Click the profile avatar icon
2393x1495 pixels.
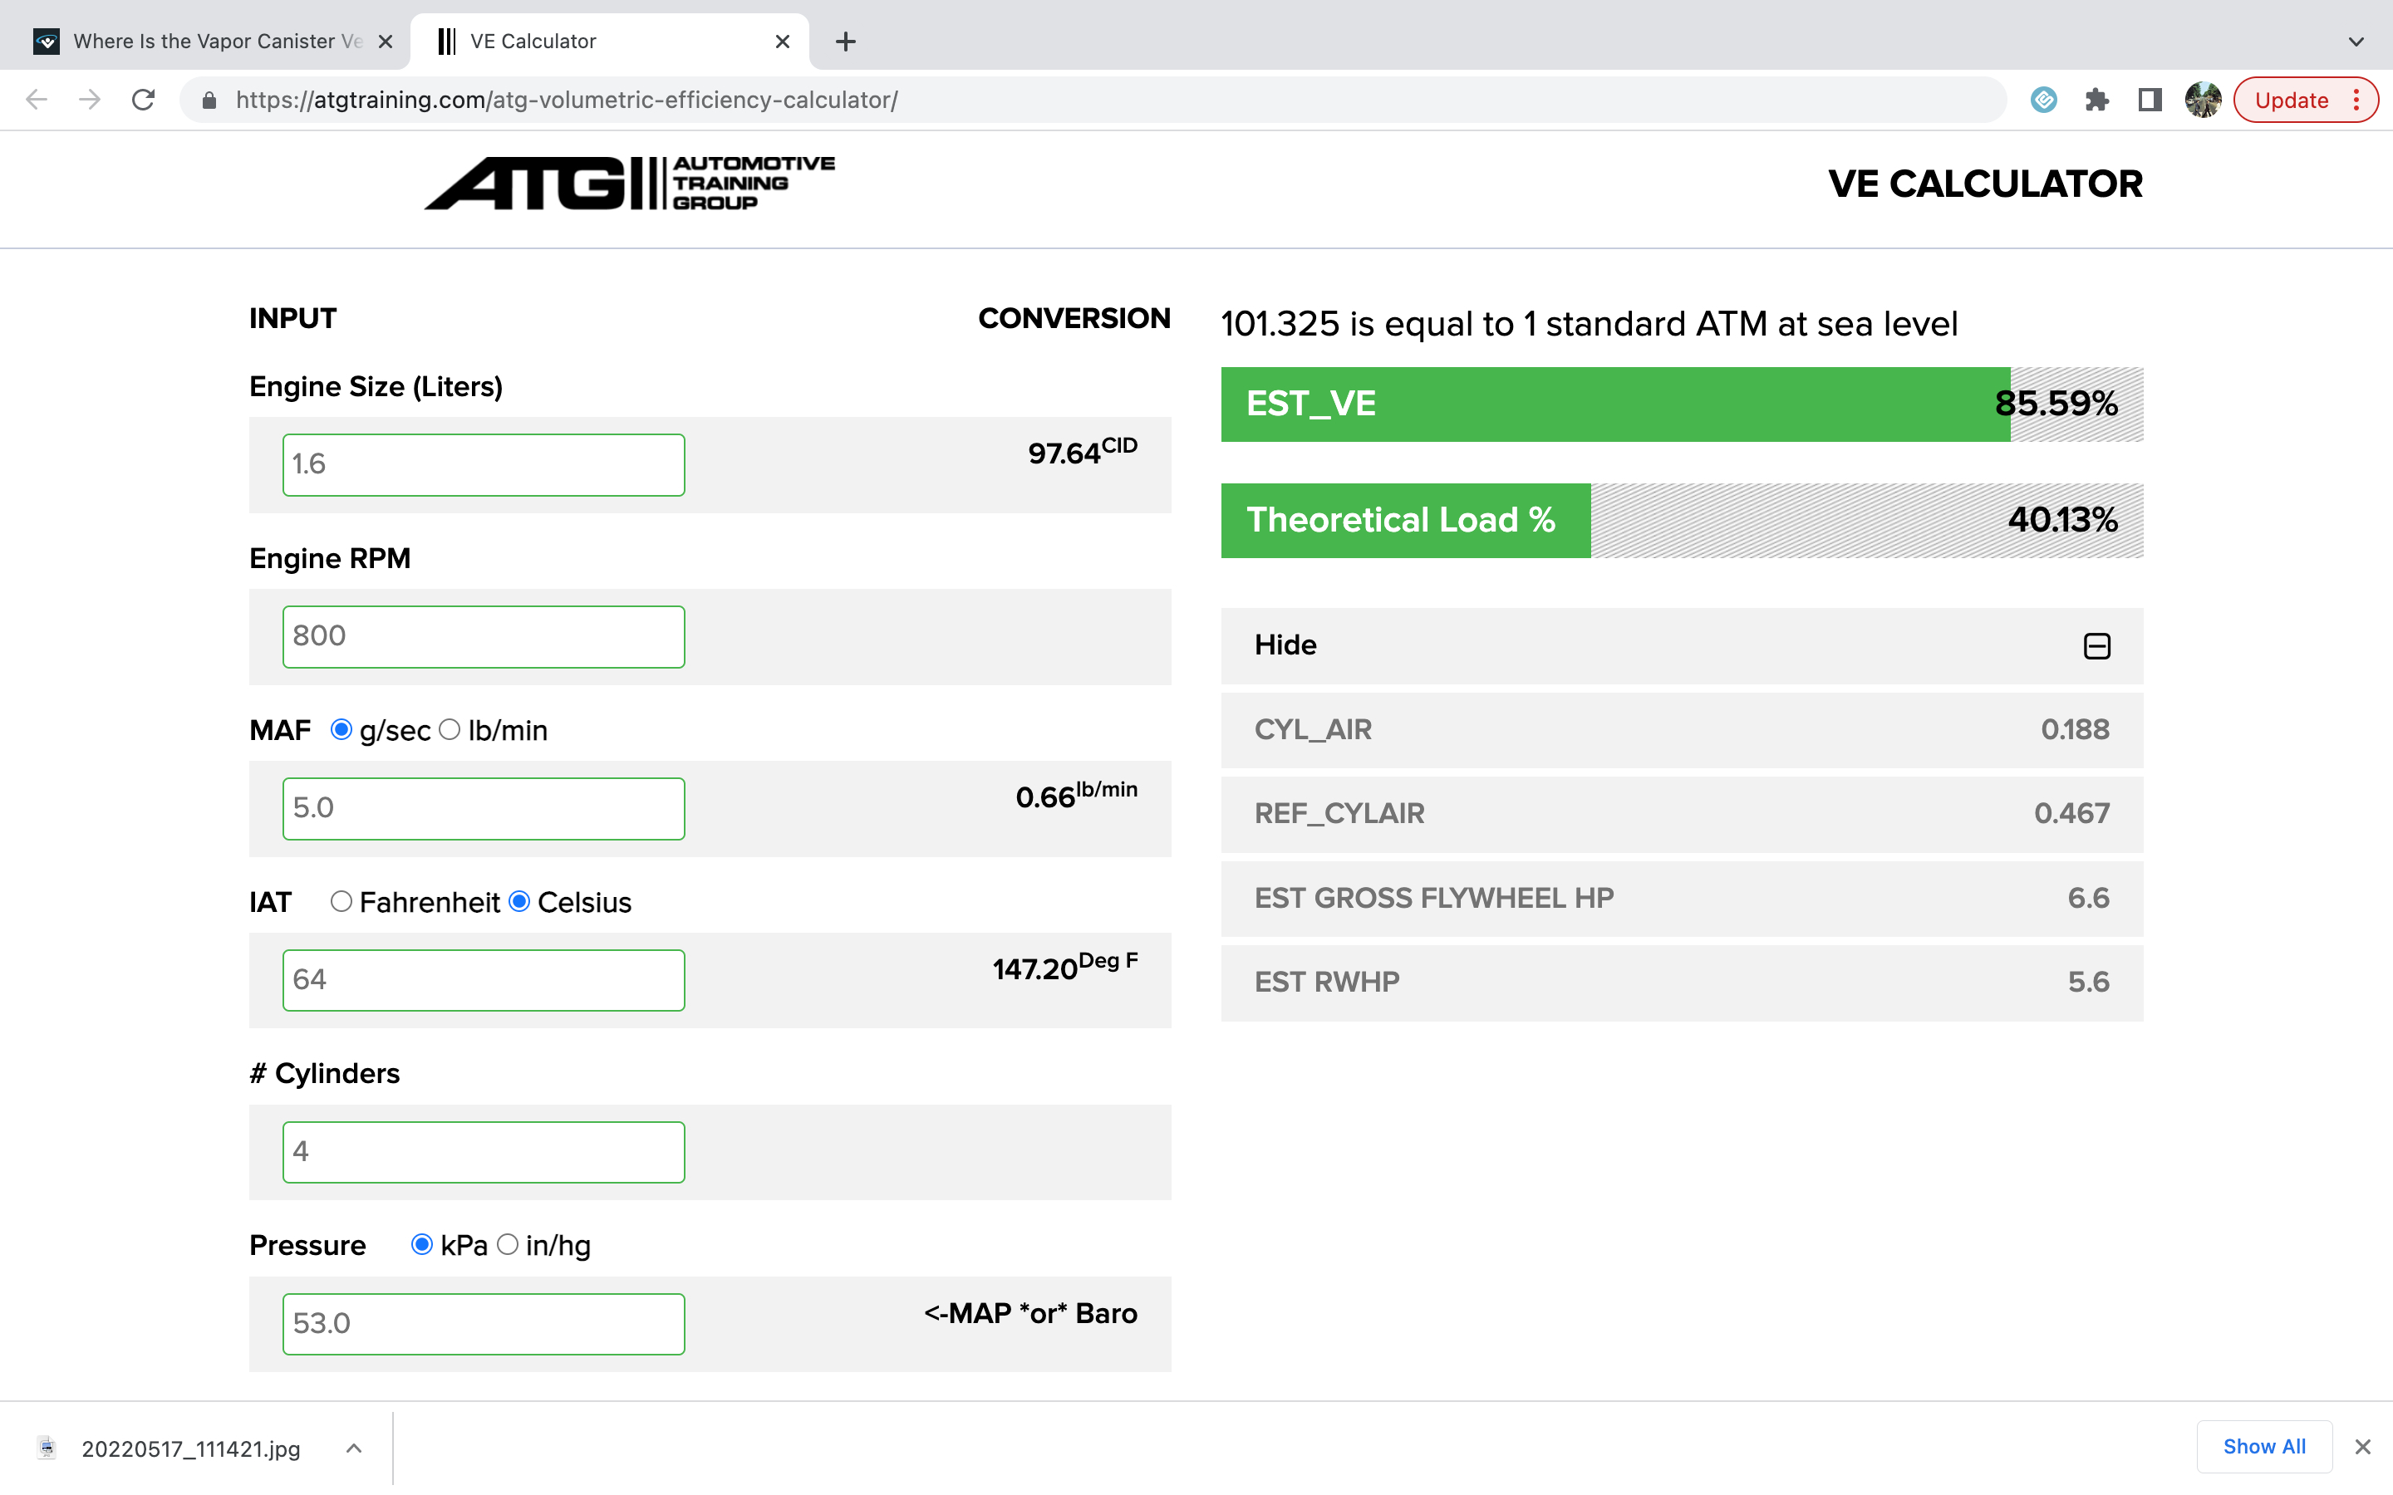point(2202,100)
